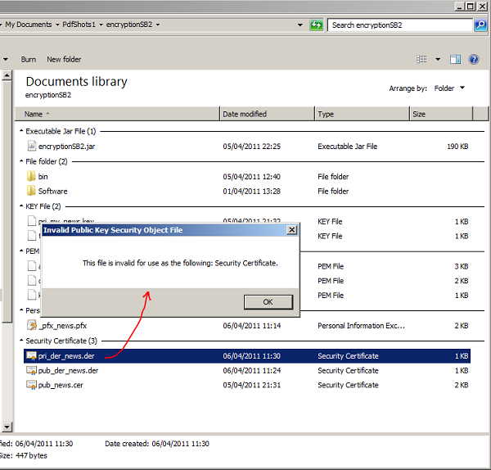Click the 190 KB size value
The width and height of the screenshot is (491, 470).
pyautogui.click(x=457, y=147)
